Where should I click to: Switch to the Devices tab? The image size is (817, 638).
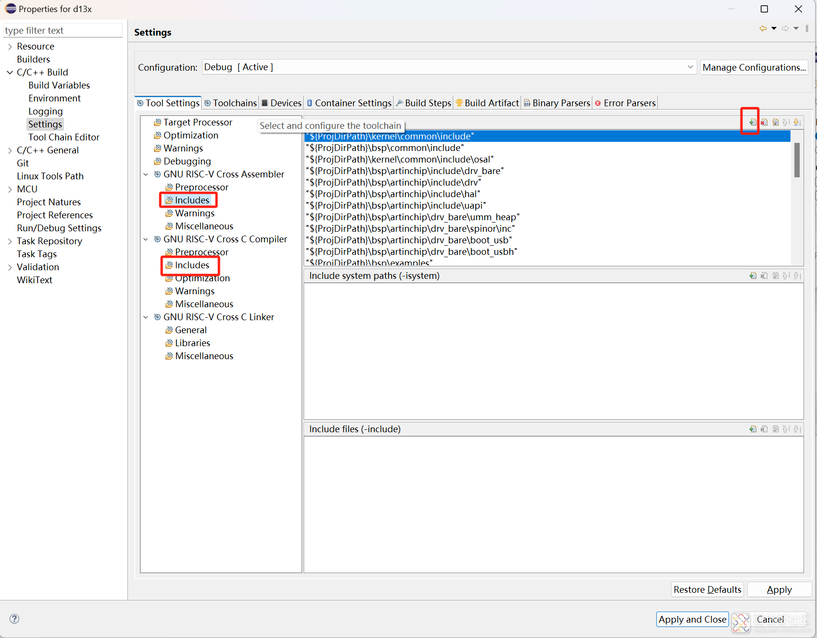pyautogui.click(x=281, y=103)
